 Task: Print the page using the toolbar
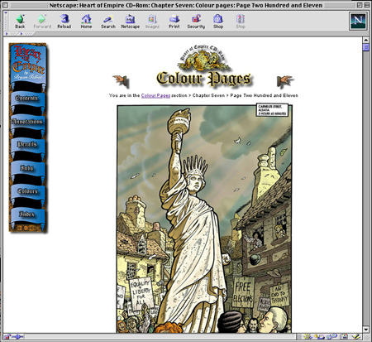tap(174, 22)
